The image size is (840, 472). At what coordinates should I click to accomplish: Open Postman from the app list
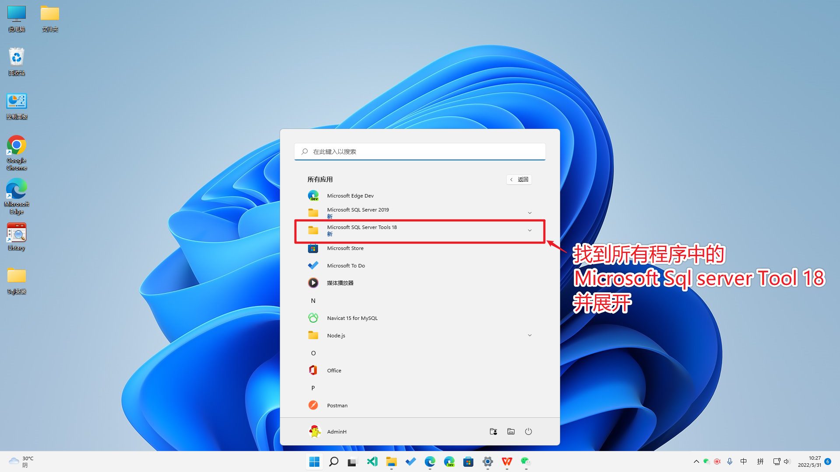(419, 406)
